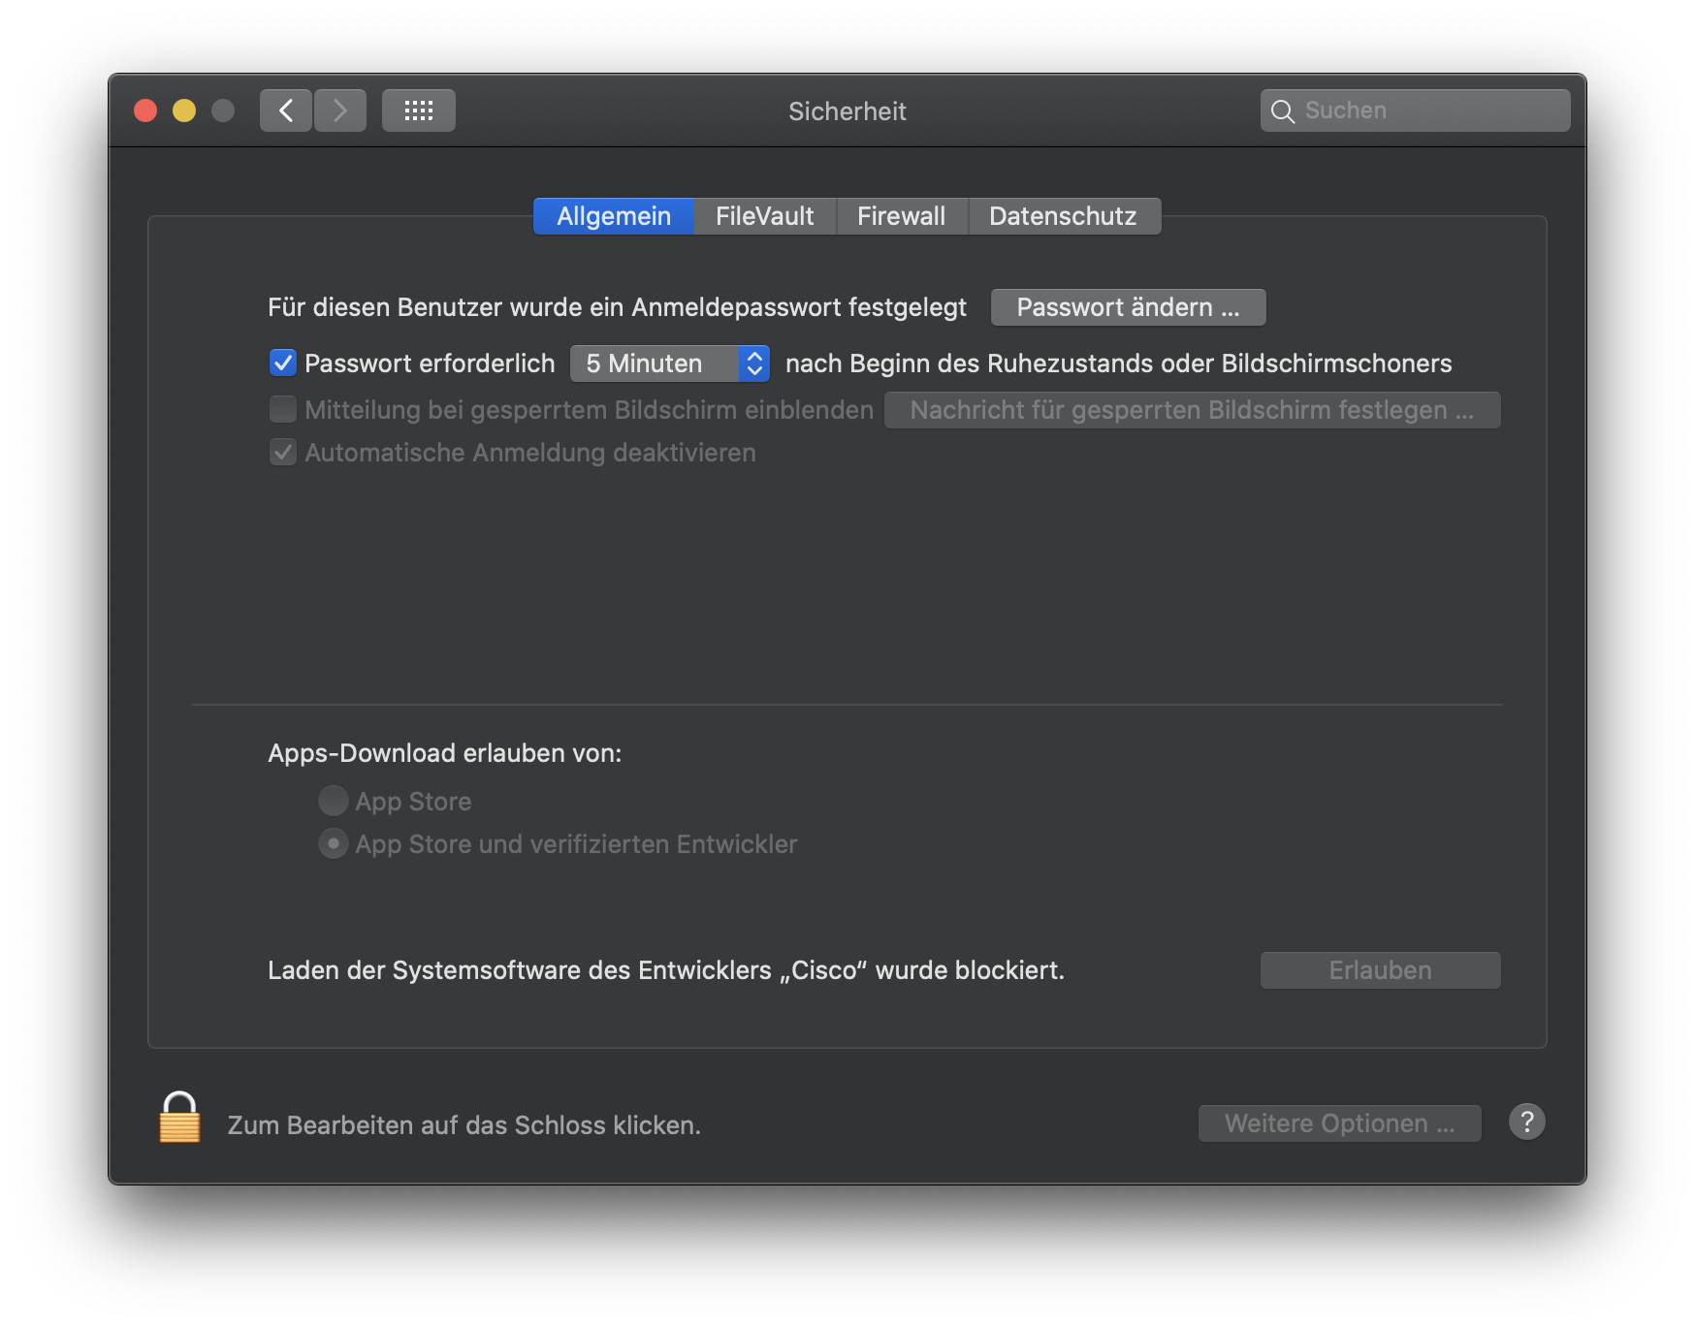This screenshot has height=1328, width=1695.
Task: Show all preferences via grid icon
Action: coord(418,111)
